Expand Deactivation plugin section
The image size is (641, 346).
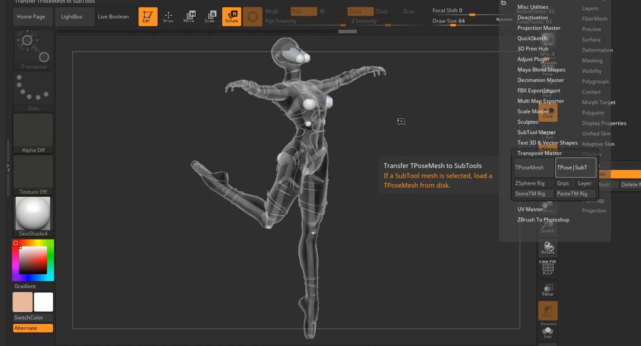pos(533,17)
